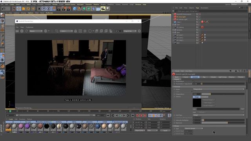
Task: Open the Window menu
Action: pyautogui.click(x=138, y=4)
